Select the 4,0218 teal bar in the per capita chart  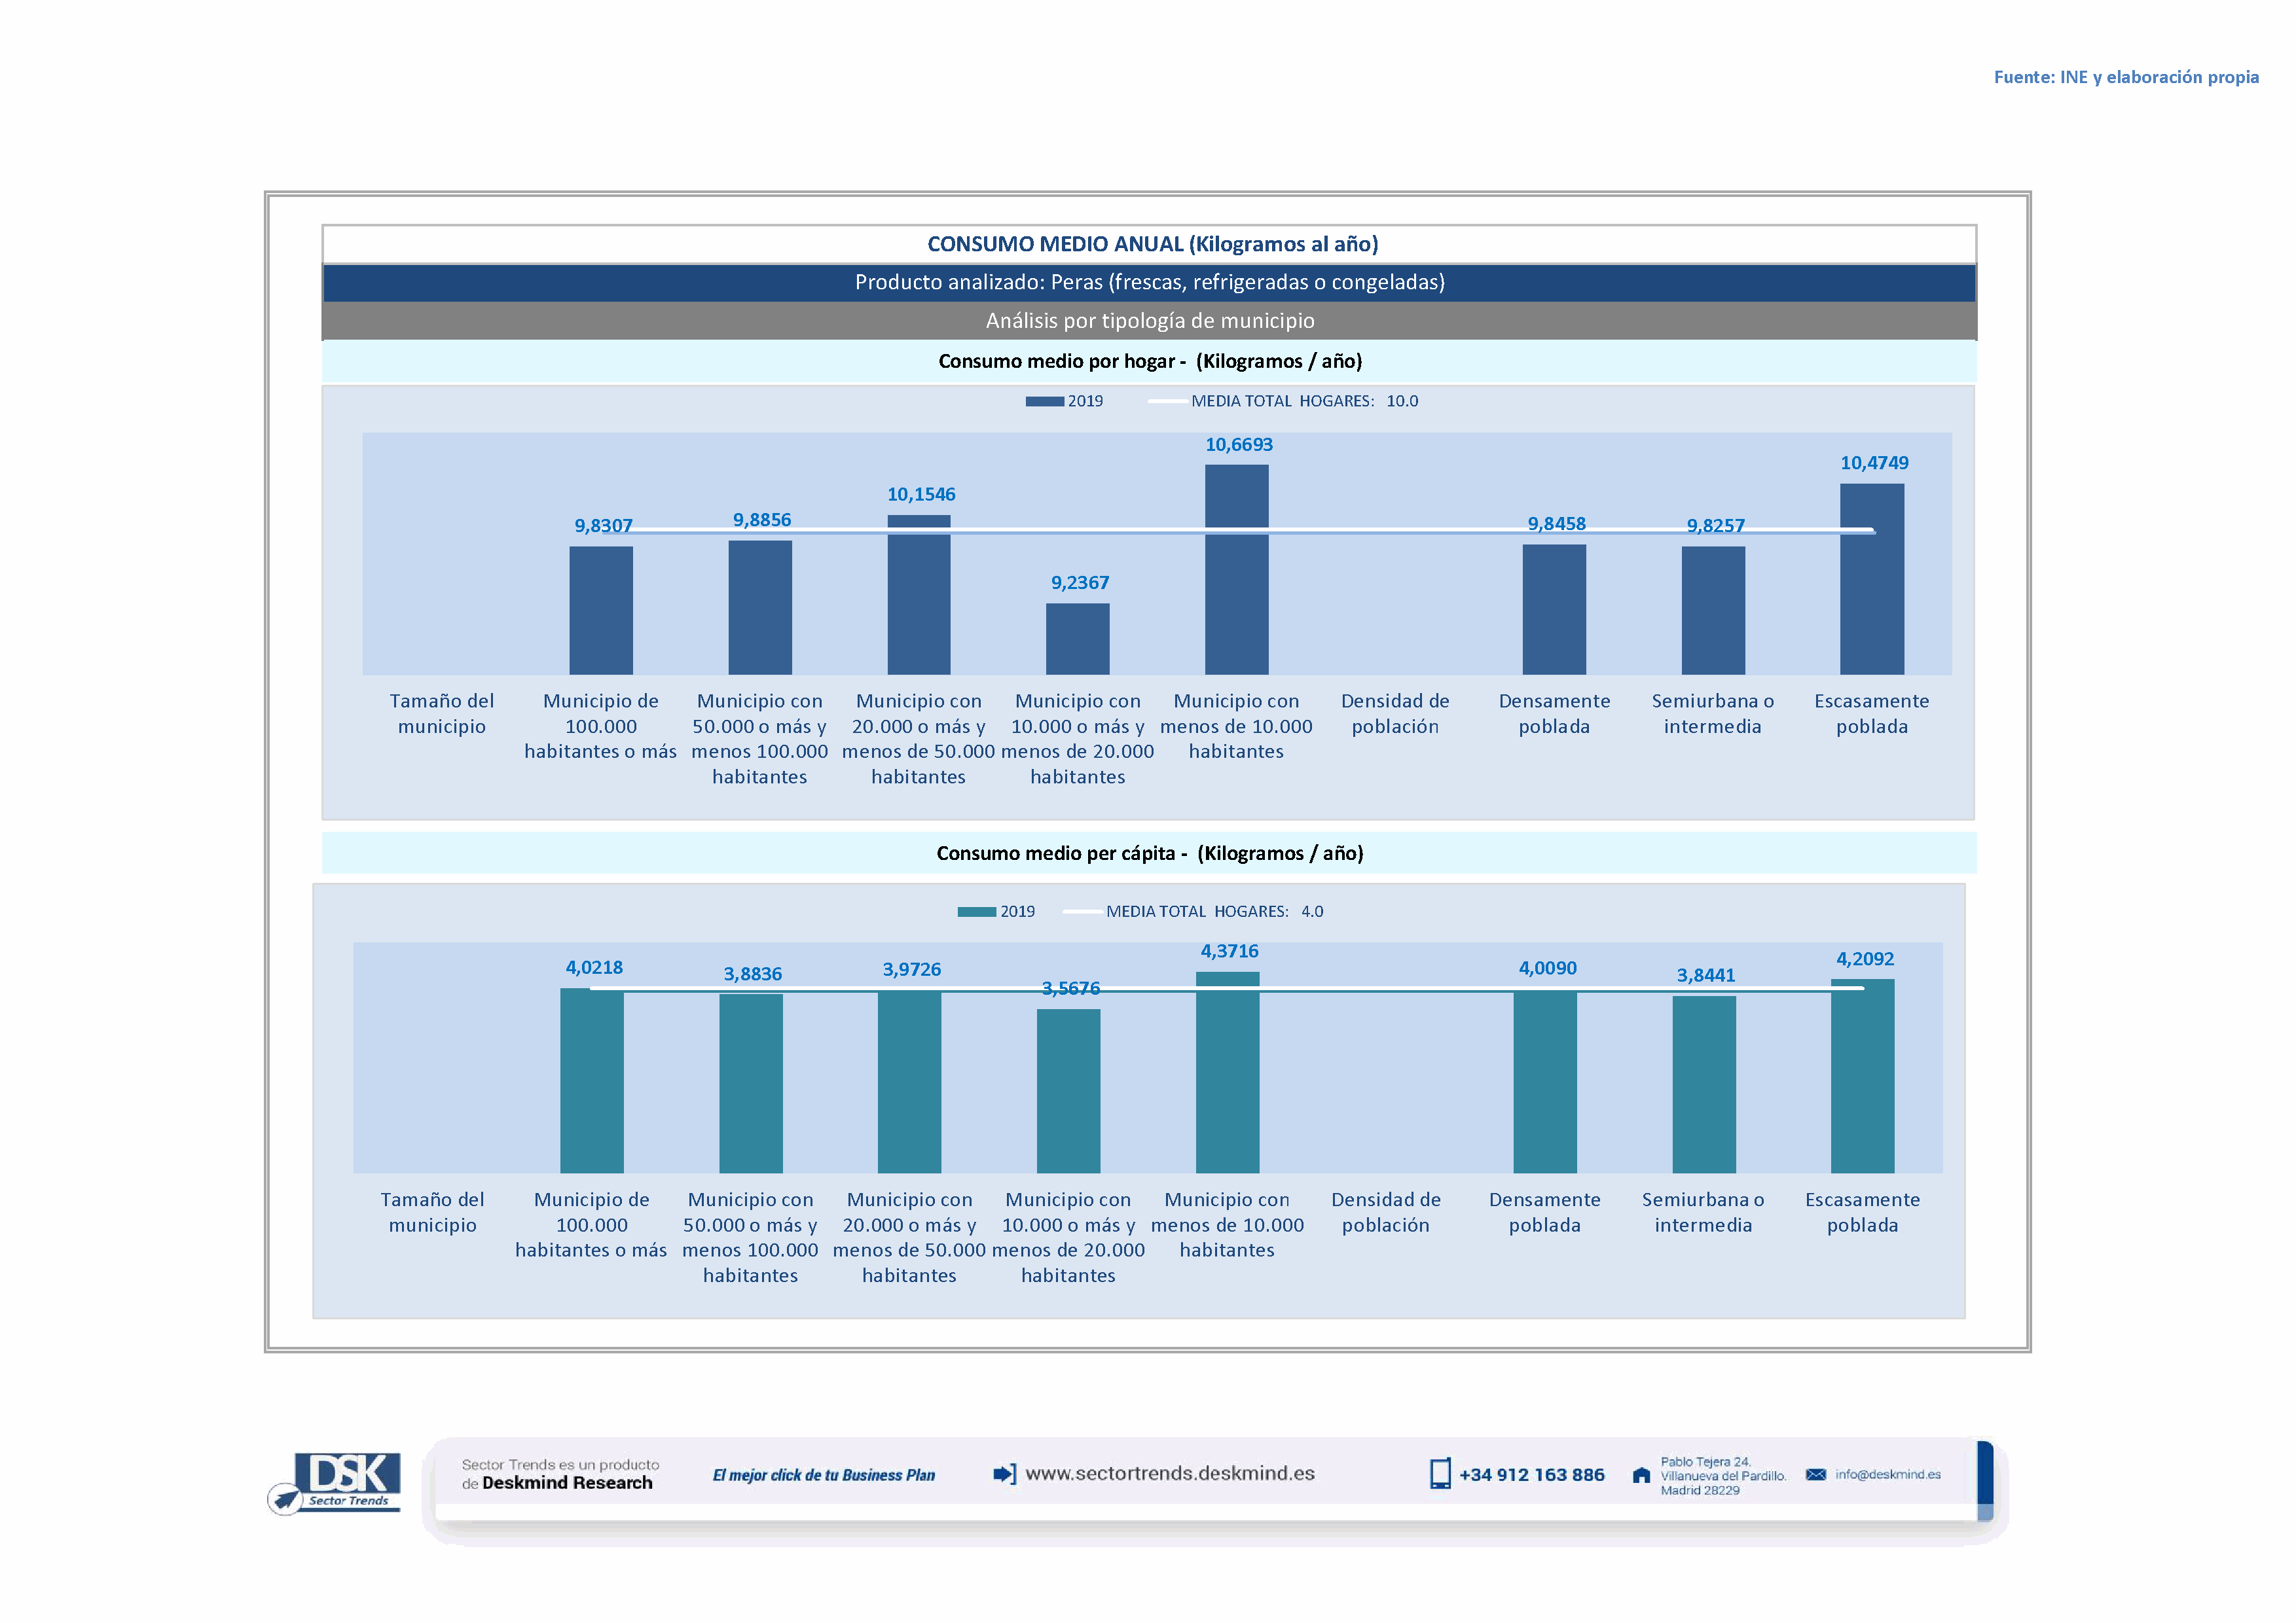pos(591,1080)
